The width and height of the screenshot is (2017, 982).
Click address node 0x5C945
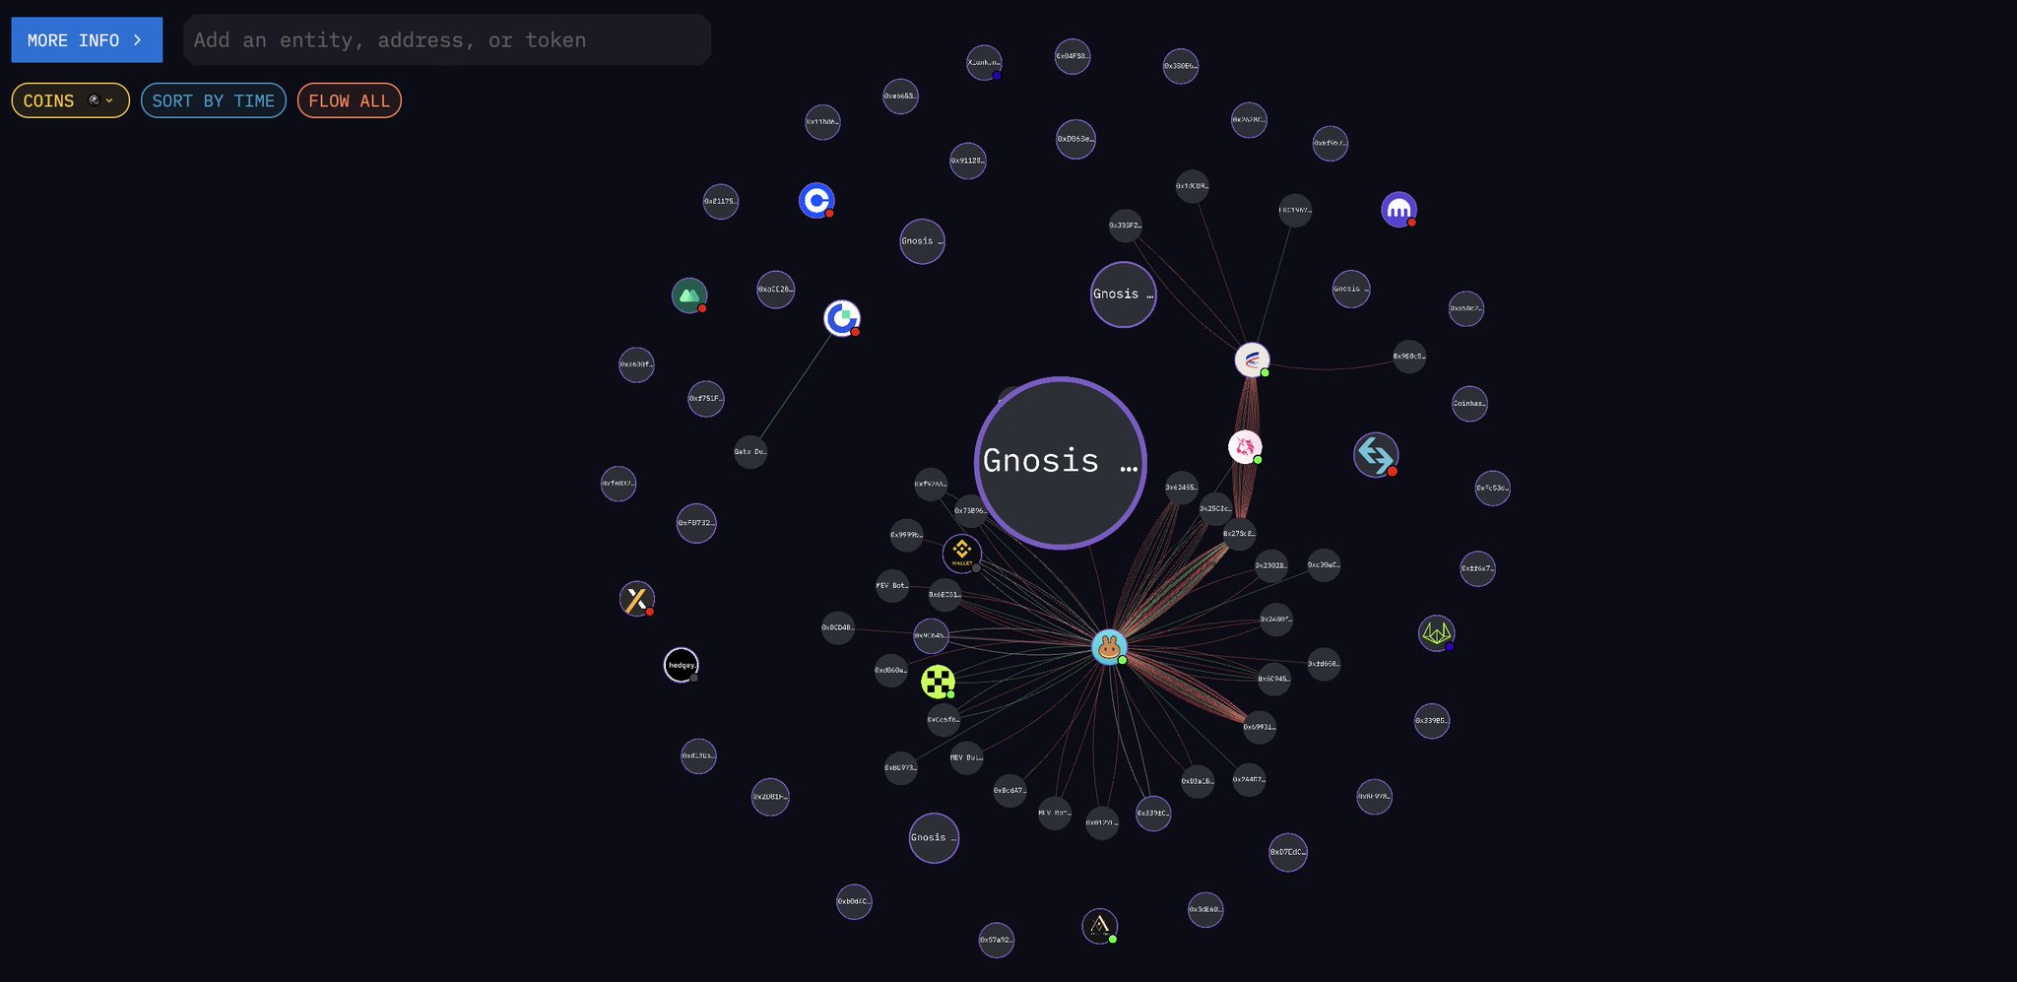[1274, 679]
